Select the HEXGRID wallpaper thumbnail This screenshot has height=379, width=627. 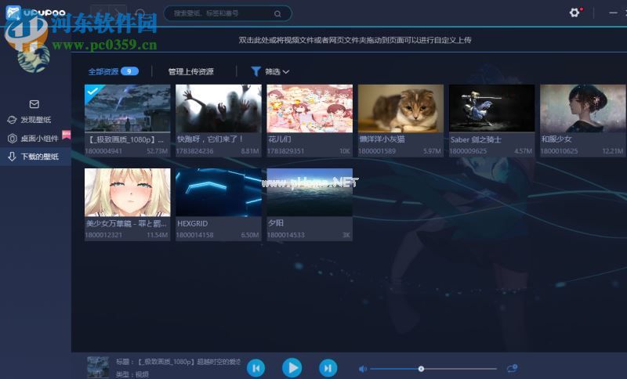[x=219, y=192]
